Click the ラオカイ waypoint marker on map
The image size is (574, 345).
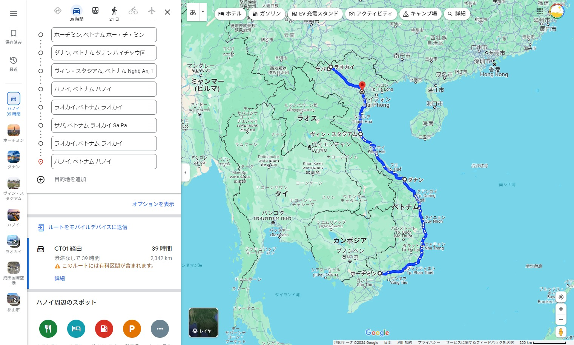tap(331, 67)
